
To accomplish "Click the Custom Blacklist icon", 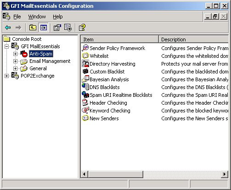I will point(85,72).
